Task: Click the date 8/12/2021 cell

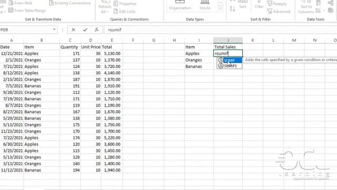Action: click(x=12, y=73)
